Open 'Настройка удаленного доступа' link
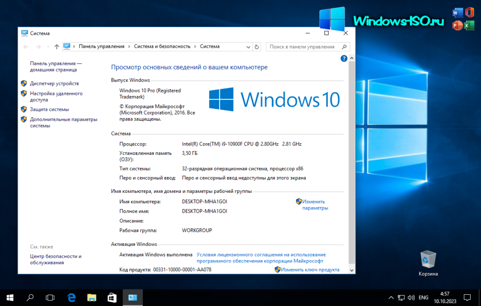 point(56,97)
